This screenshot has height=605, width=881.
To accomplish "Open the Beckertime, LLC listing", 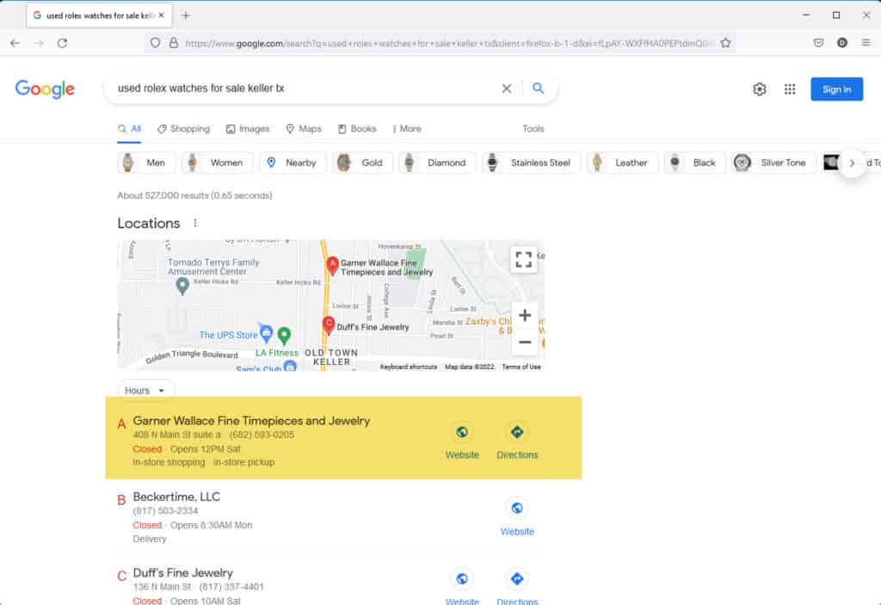I will (176, 497).
